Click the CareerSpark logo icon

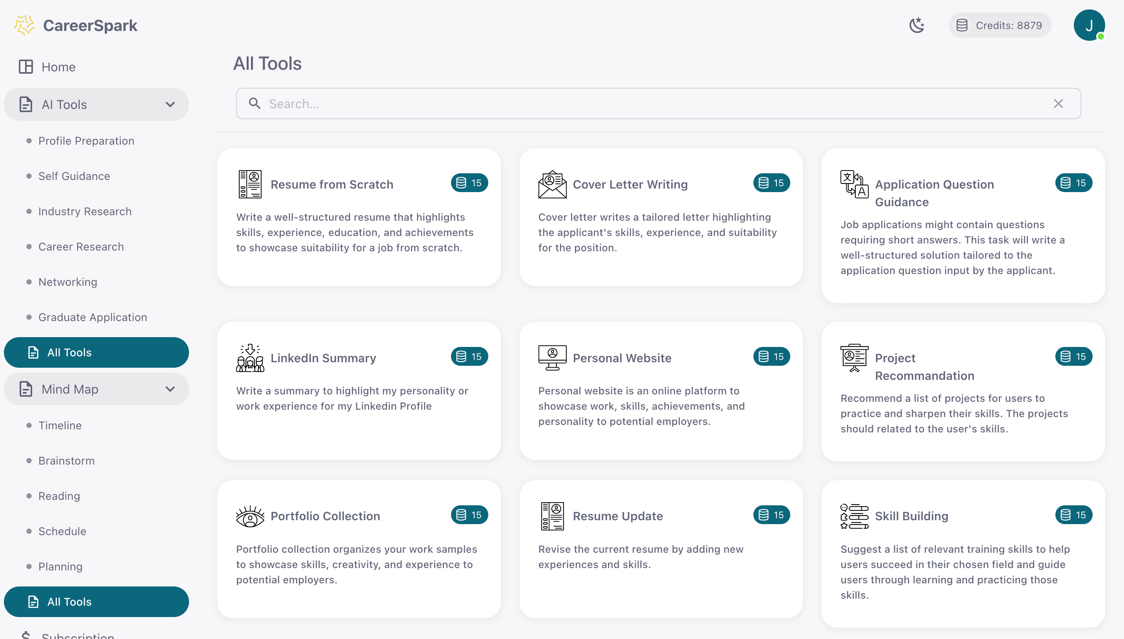tap(24, 25)
